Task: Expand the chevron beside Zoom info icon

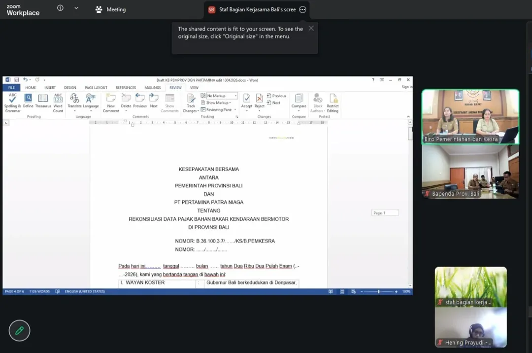Action: [x=76, y=8]
